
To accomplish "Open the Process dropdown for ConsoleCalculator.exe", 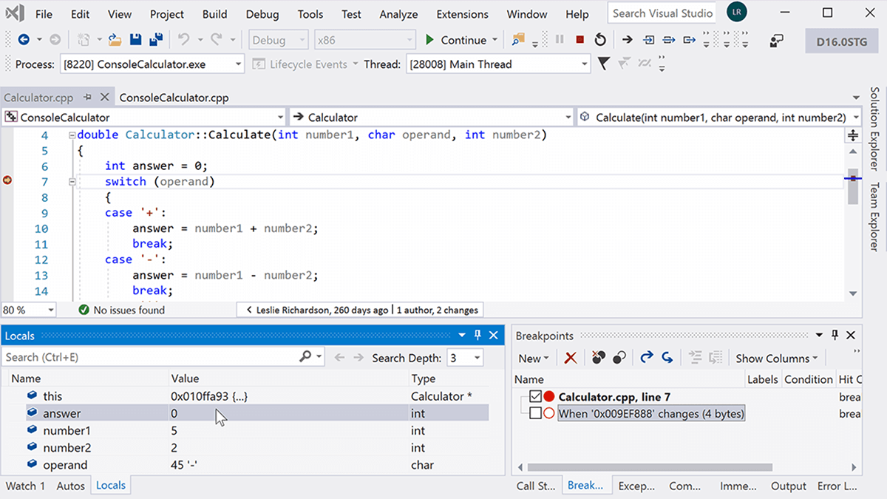I will 238,64.
